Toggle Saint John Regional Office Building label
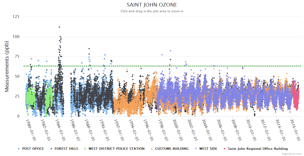 258,149
